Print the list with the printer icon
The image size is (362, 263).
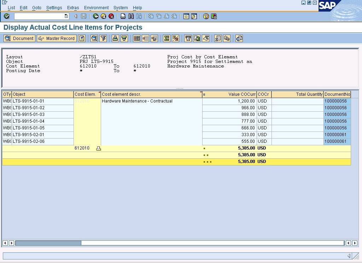tap(123, 16)
